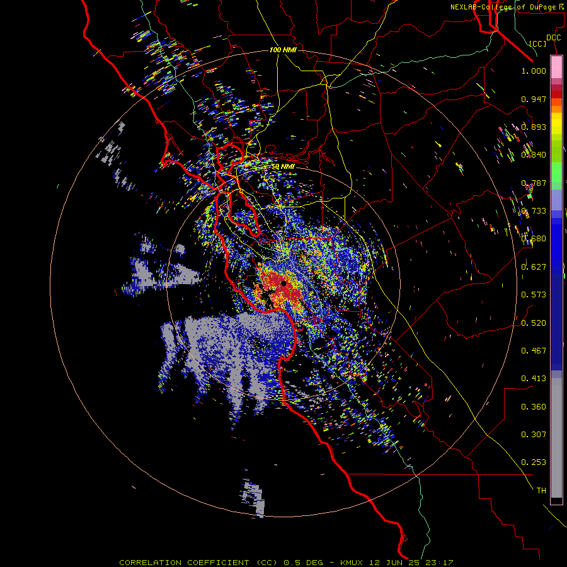
Task: Click the 0.787 scale value
Action: pyautogui.click(x=534, y=183)
